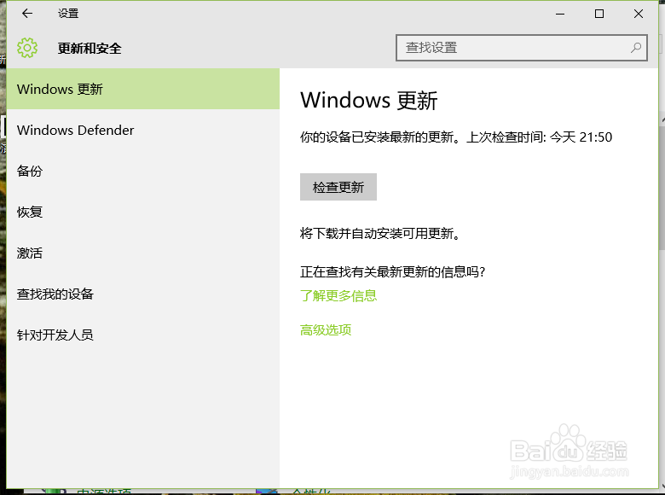Click the 设置 title bar label
Viewport: 665px width, 495px height.
tap(68, 14)
